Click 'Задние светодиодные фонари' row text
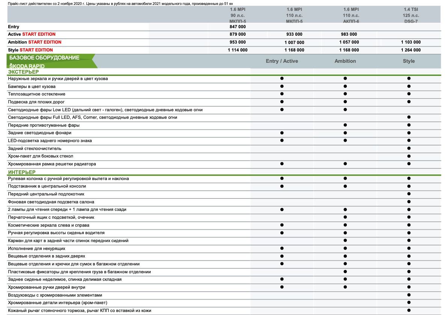The width and height of the screenshot is (446, 315). click(x=39, y=133)
